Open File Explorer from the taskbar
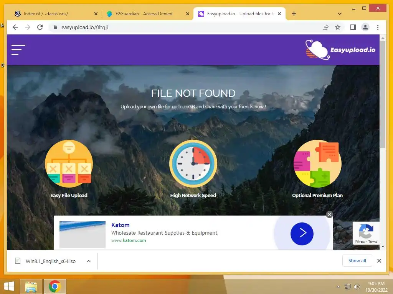Image resolution: width=393 pixels, height=294 pixels. click(x=31, y=286)
